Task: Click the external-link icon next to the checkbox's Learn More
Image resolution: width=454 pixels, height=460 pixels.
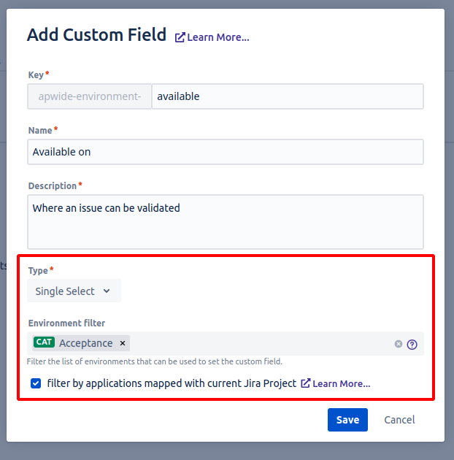Action: (x=306, y=383)
